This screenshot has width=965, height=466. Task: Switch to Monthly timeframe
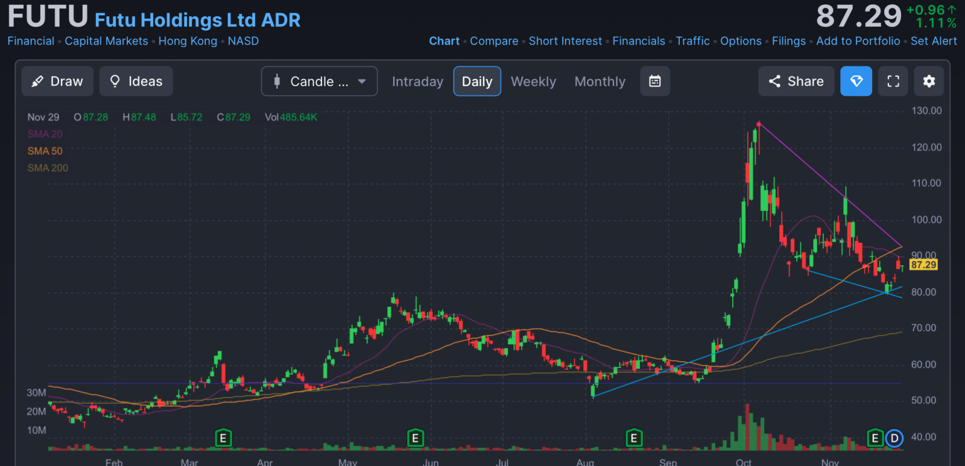pyautogui.click(x=600, y=81)
